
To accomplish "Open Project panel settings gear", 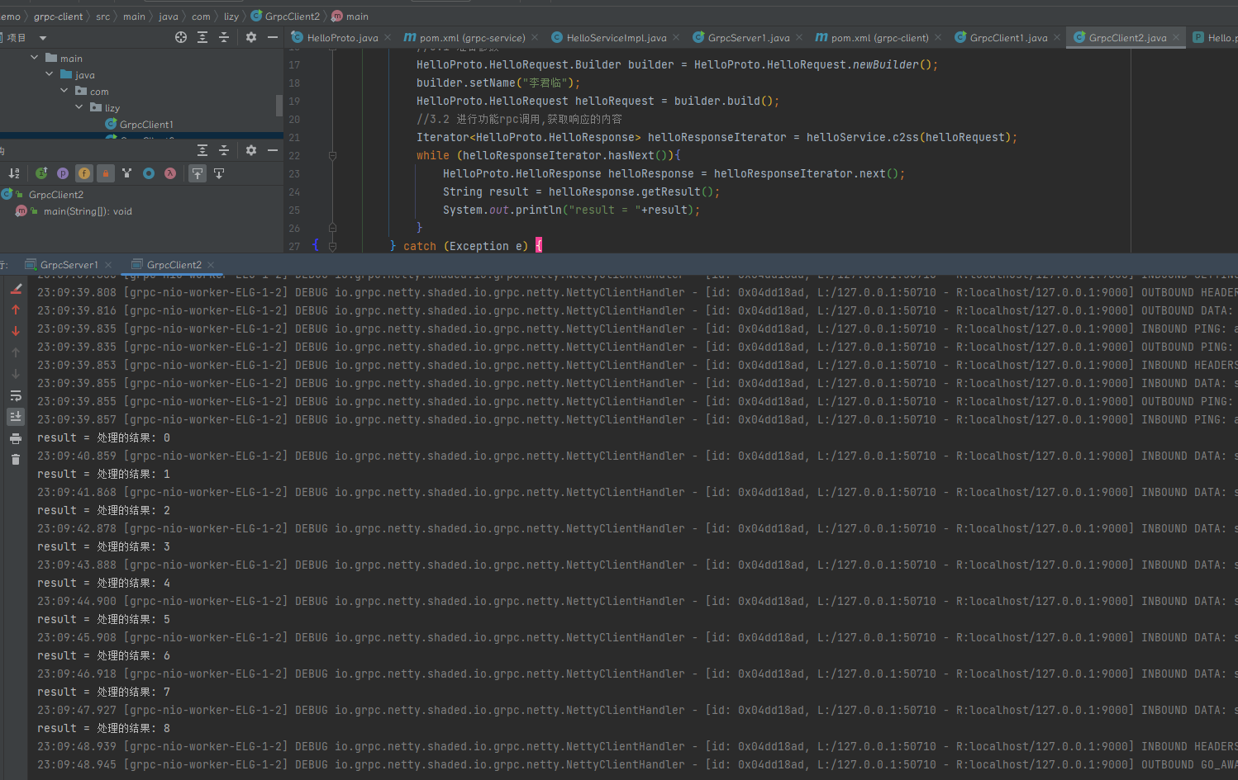I will pos(251,37).
